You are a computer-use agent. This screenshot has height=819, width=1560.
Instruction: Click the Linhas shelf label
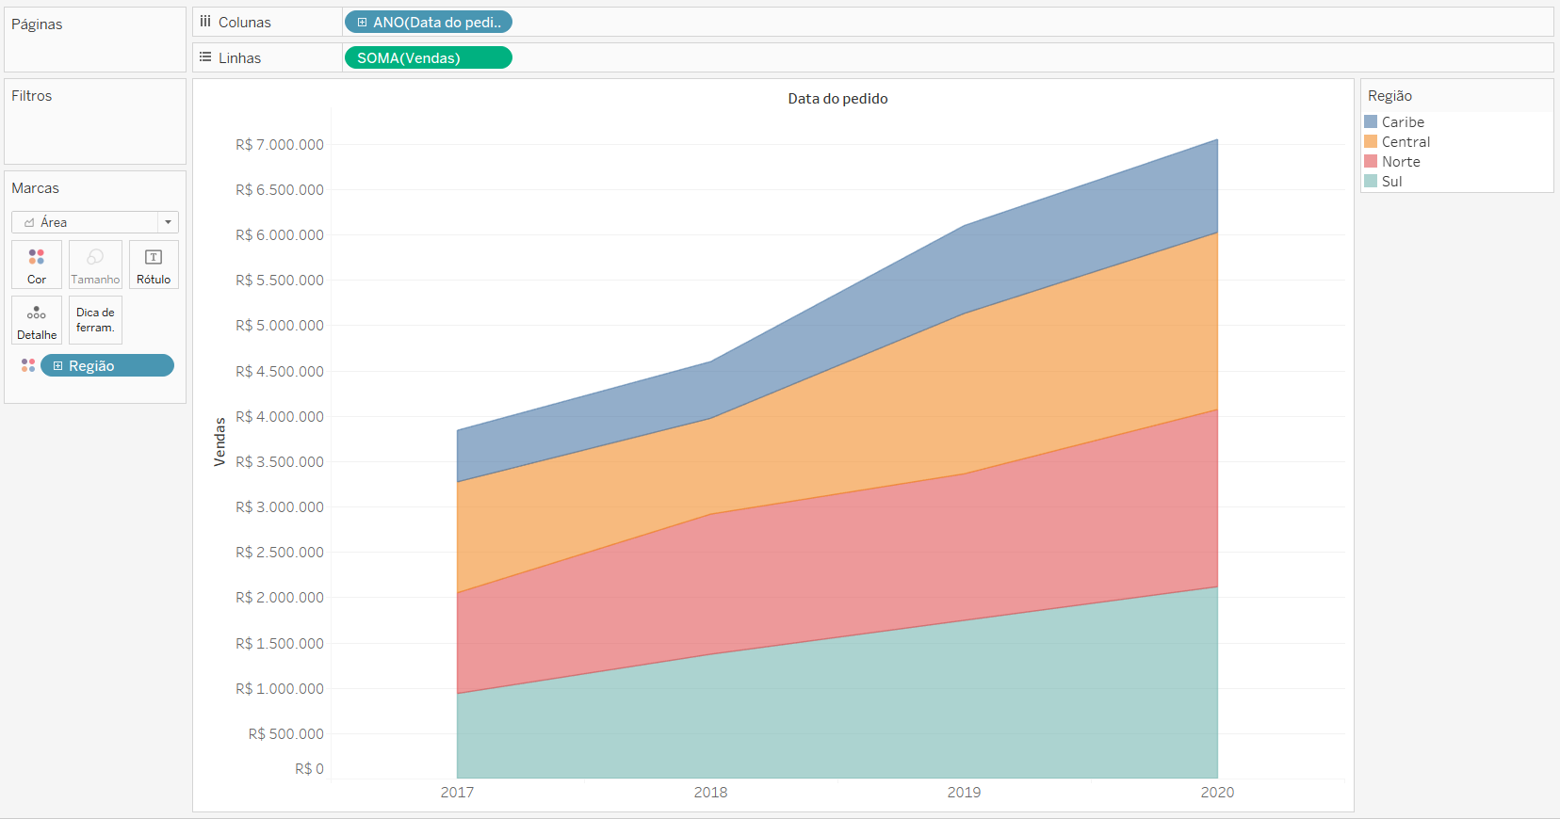pos(239,58)
